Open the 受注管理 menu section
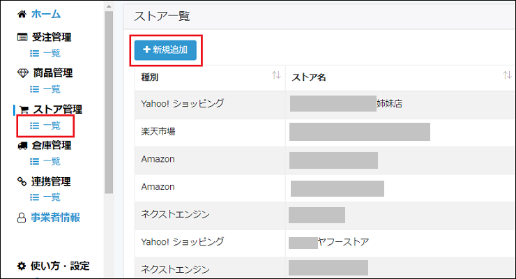Viewport: 516px width, 279px height. (51, 38)
